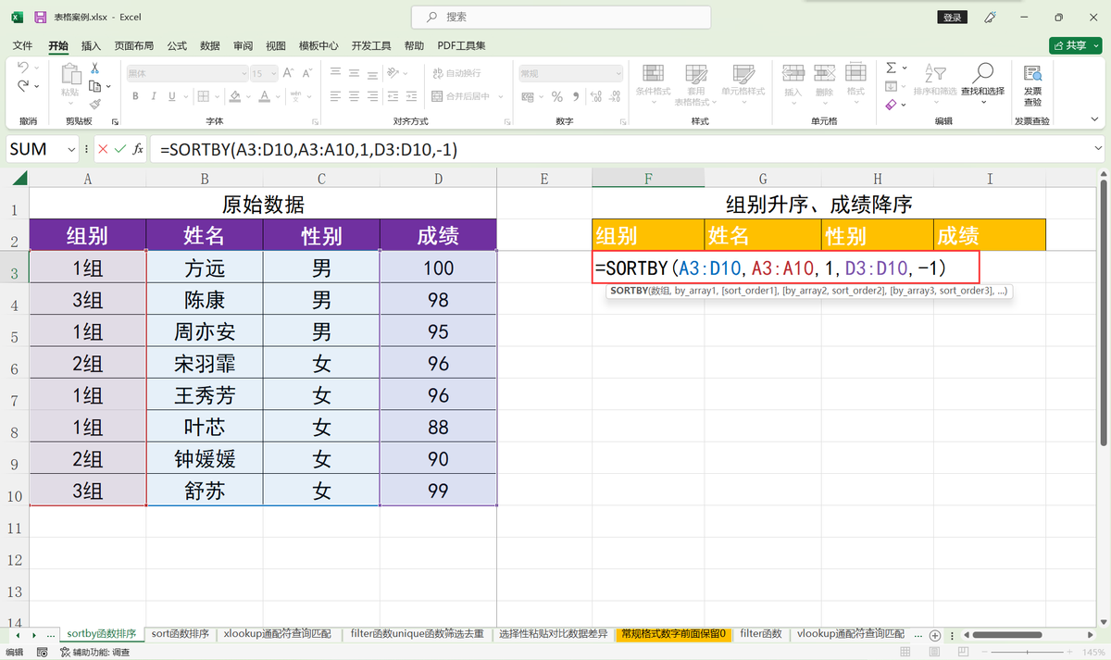Screen dimensions: 1111x660
Task: Open 套用表格格式 table format menu
Action: tap(695, 85)
